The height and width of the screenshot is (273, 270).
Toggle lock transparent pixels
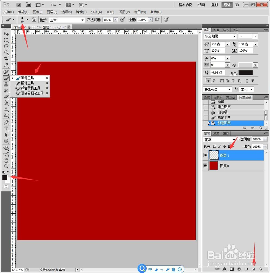(x=215, y=146)
